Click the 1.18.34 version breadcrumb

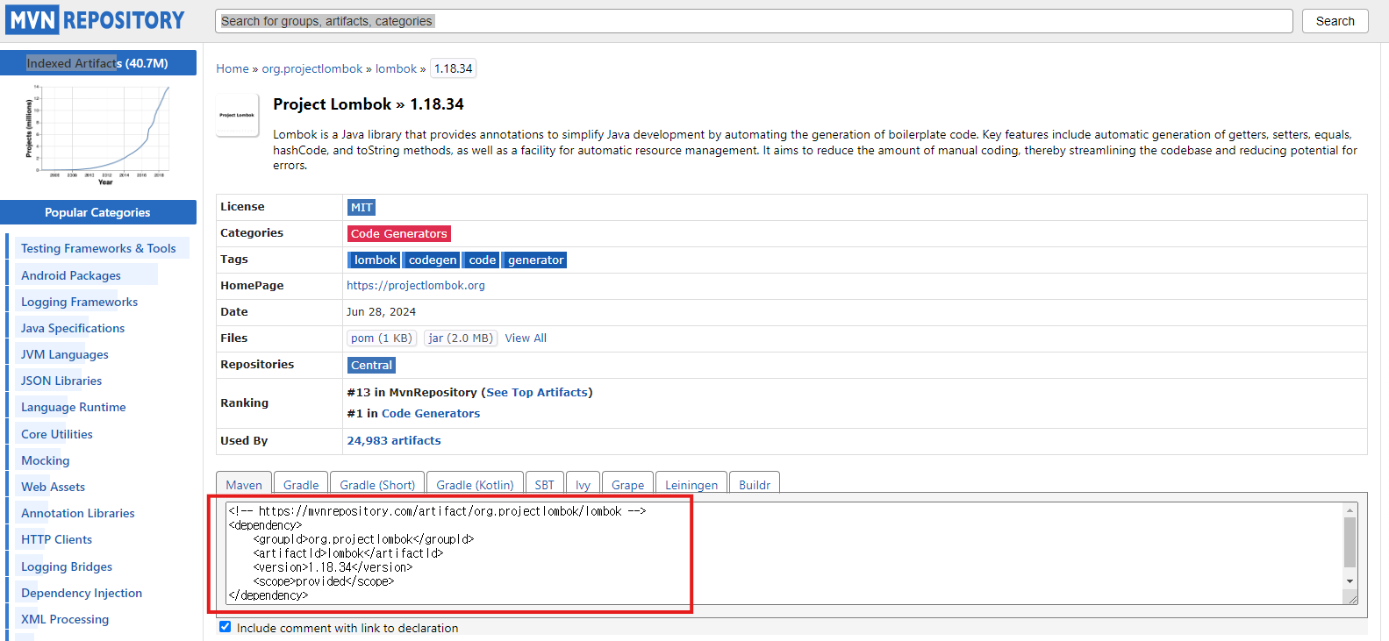(x=453, y=68)
